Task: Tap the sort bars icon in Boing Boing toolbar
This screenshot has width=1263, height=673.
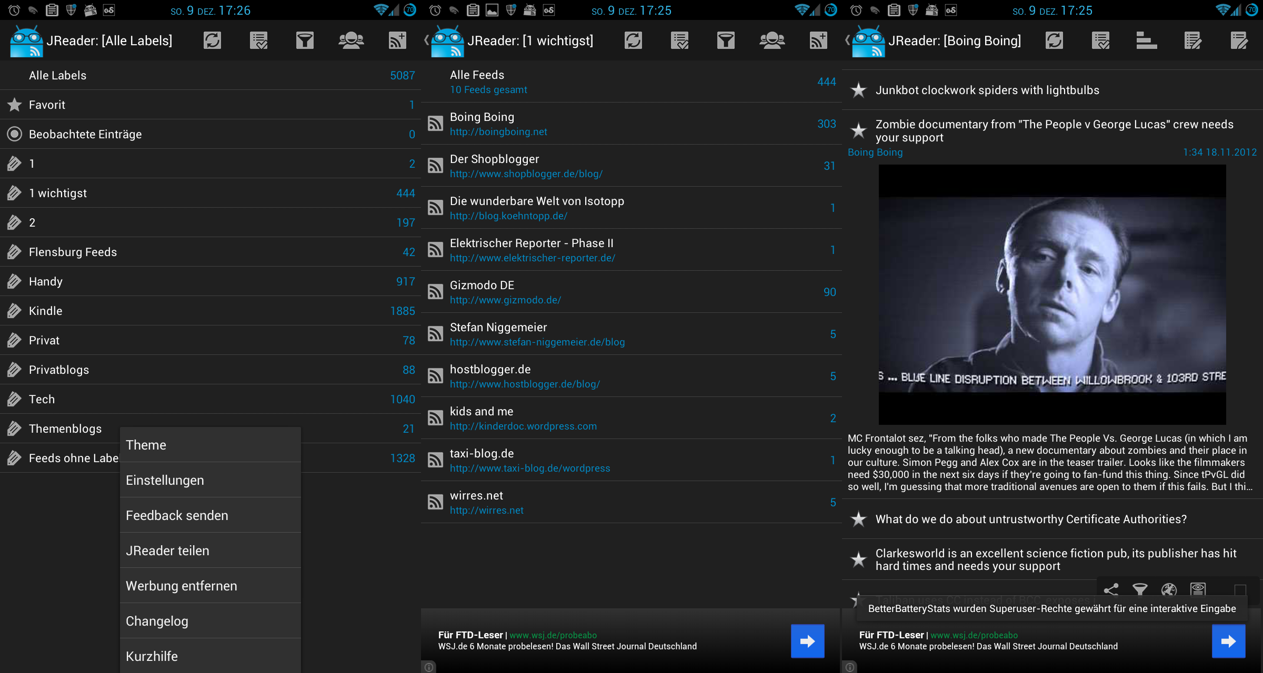Action: (1146, 40)
